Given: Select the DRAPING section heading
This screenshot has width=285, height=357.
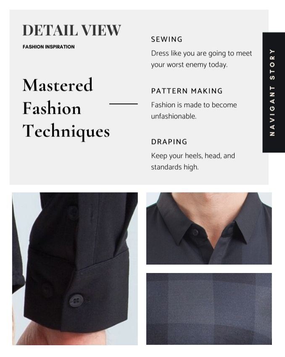Looking at the screenshot, I should tap(169, 142).
